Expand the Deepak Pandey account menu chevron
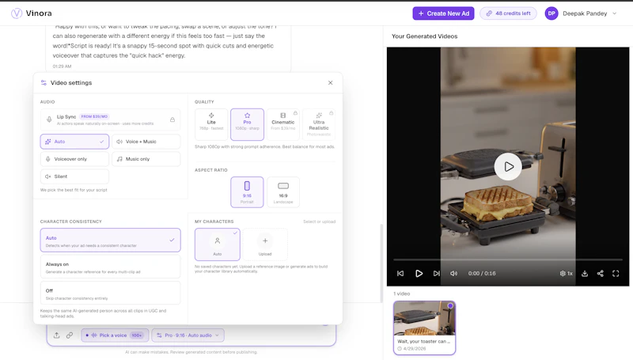The height and width of the screenshot is (360, 633). point(615,13)
